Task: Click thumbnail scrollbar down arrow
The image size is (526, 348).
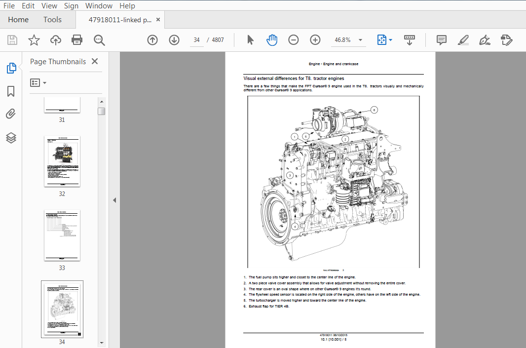Action: (x=102, y=343)
